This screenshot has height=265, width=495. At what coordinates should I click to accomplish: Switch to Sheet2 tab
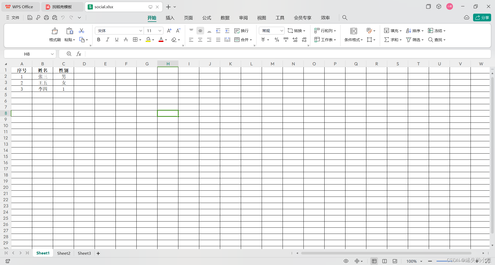click(64, 253)
